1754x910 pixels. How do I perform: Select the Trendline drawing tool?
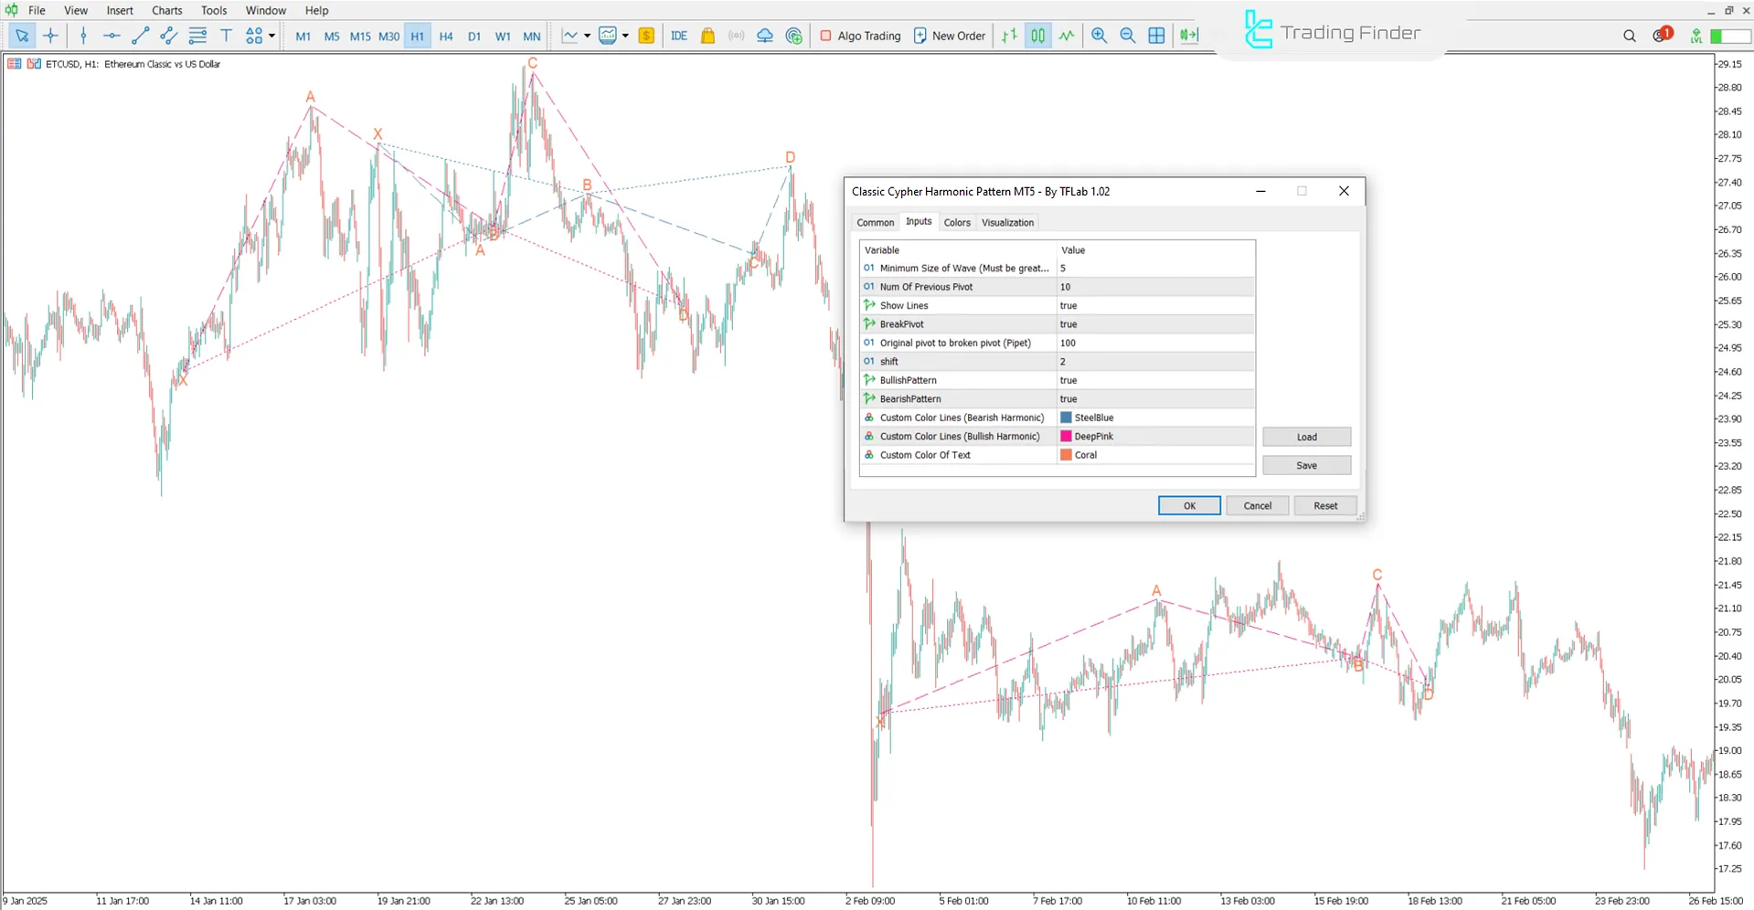click(x=140, y=36)
